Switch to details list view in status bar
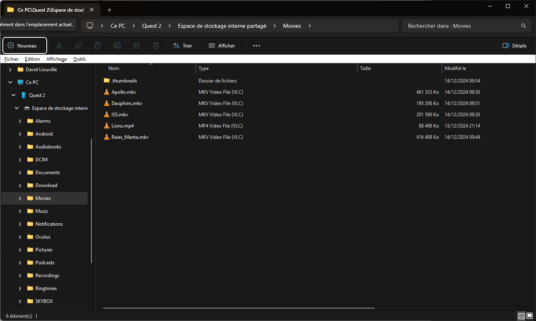 tap(522, 316)
